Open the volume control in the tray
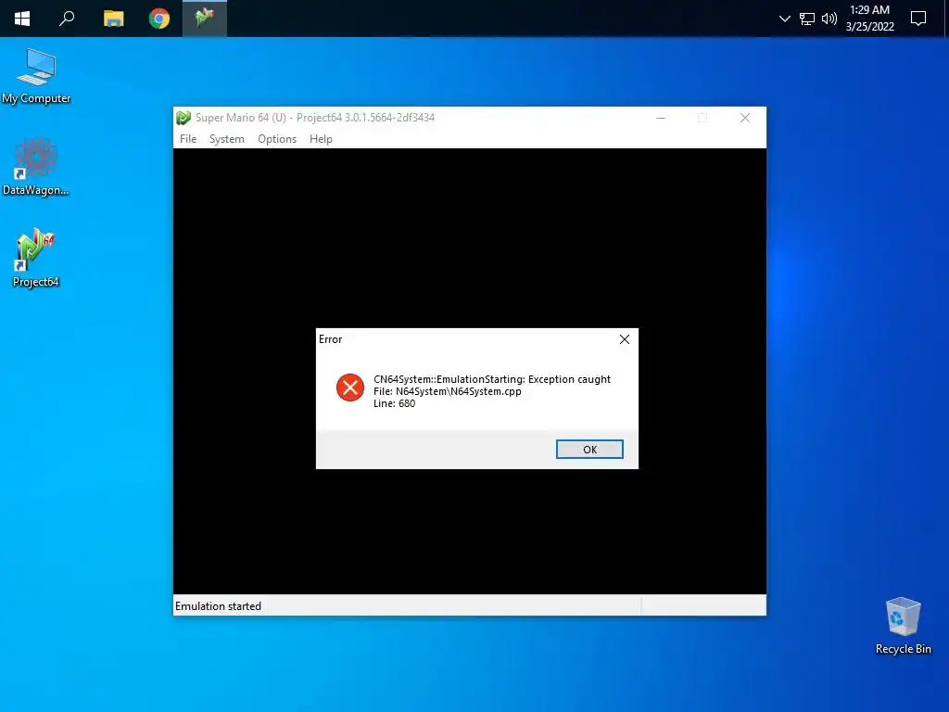Image resolution: width=949 pixels, height=712 pixels. click(829, 19)
